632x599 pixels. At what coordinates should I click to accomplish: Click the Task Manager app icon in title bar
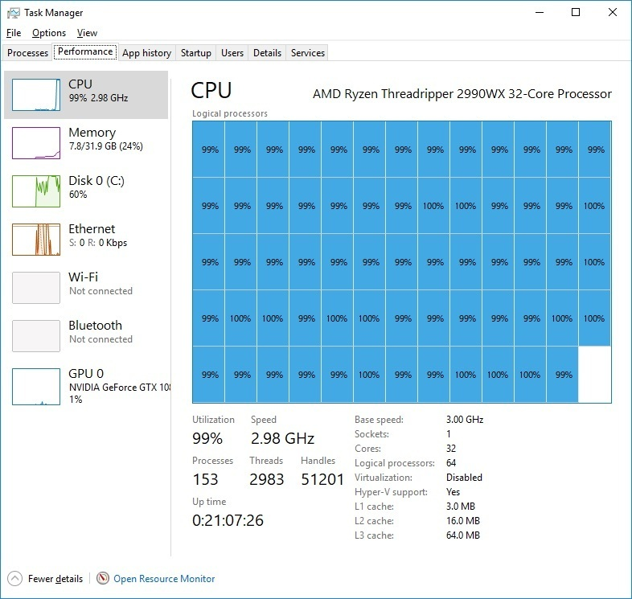coord(14,13)
